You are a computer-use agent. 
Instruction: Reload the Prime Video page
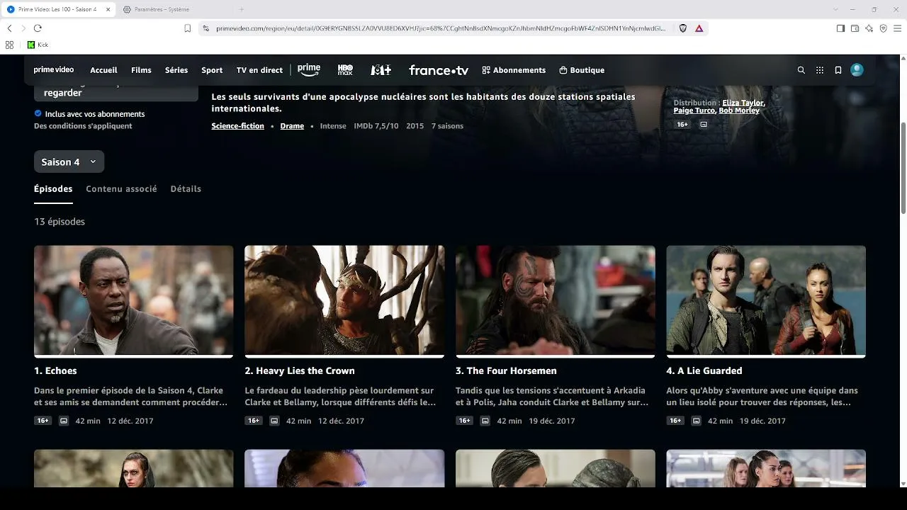click(38, 28)
